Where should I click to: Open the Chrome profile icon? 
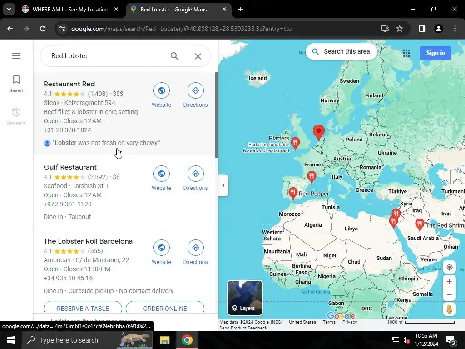pyautogui.click(x=438, y=29)
